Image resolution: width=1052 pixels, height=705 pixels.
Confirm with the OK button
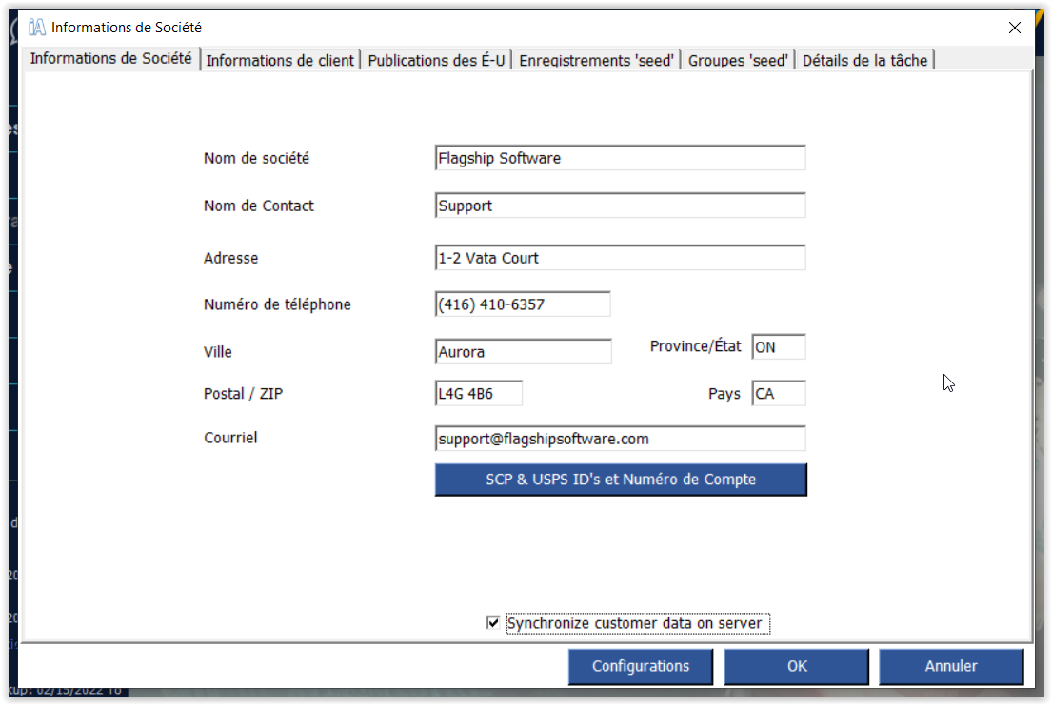pyautogui.click(x=797, y=667)
